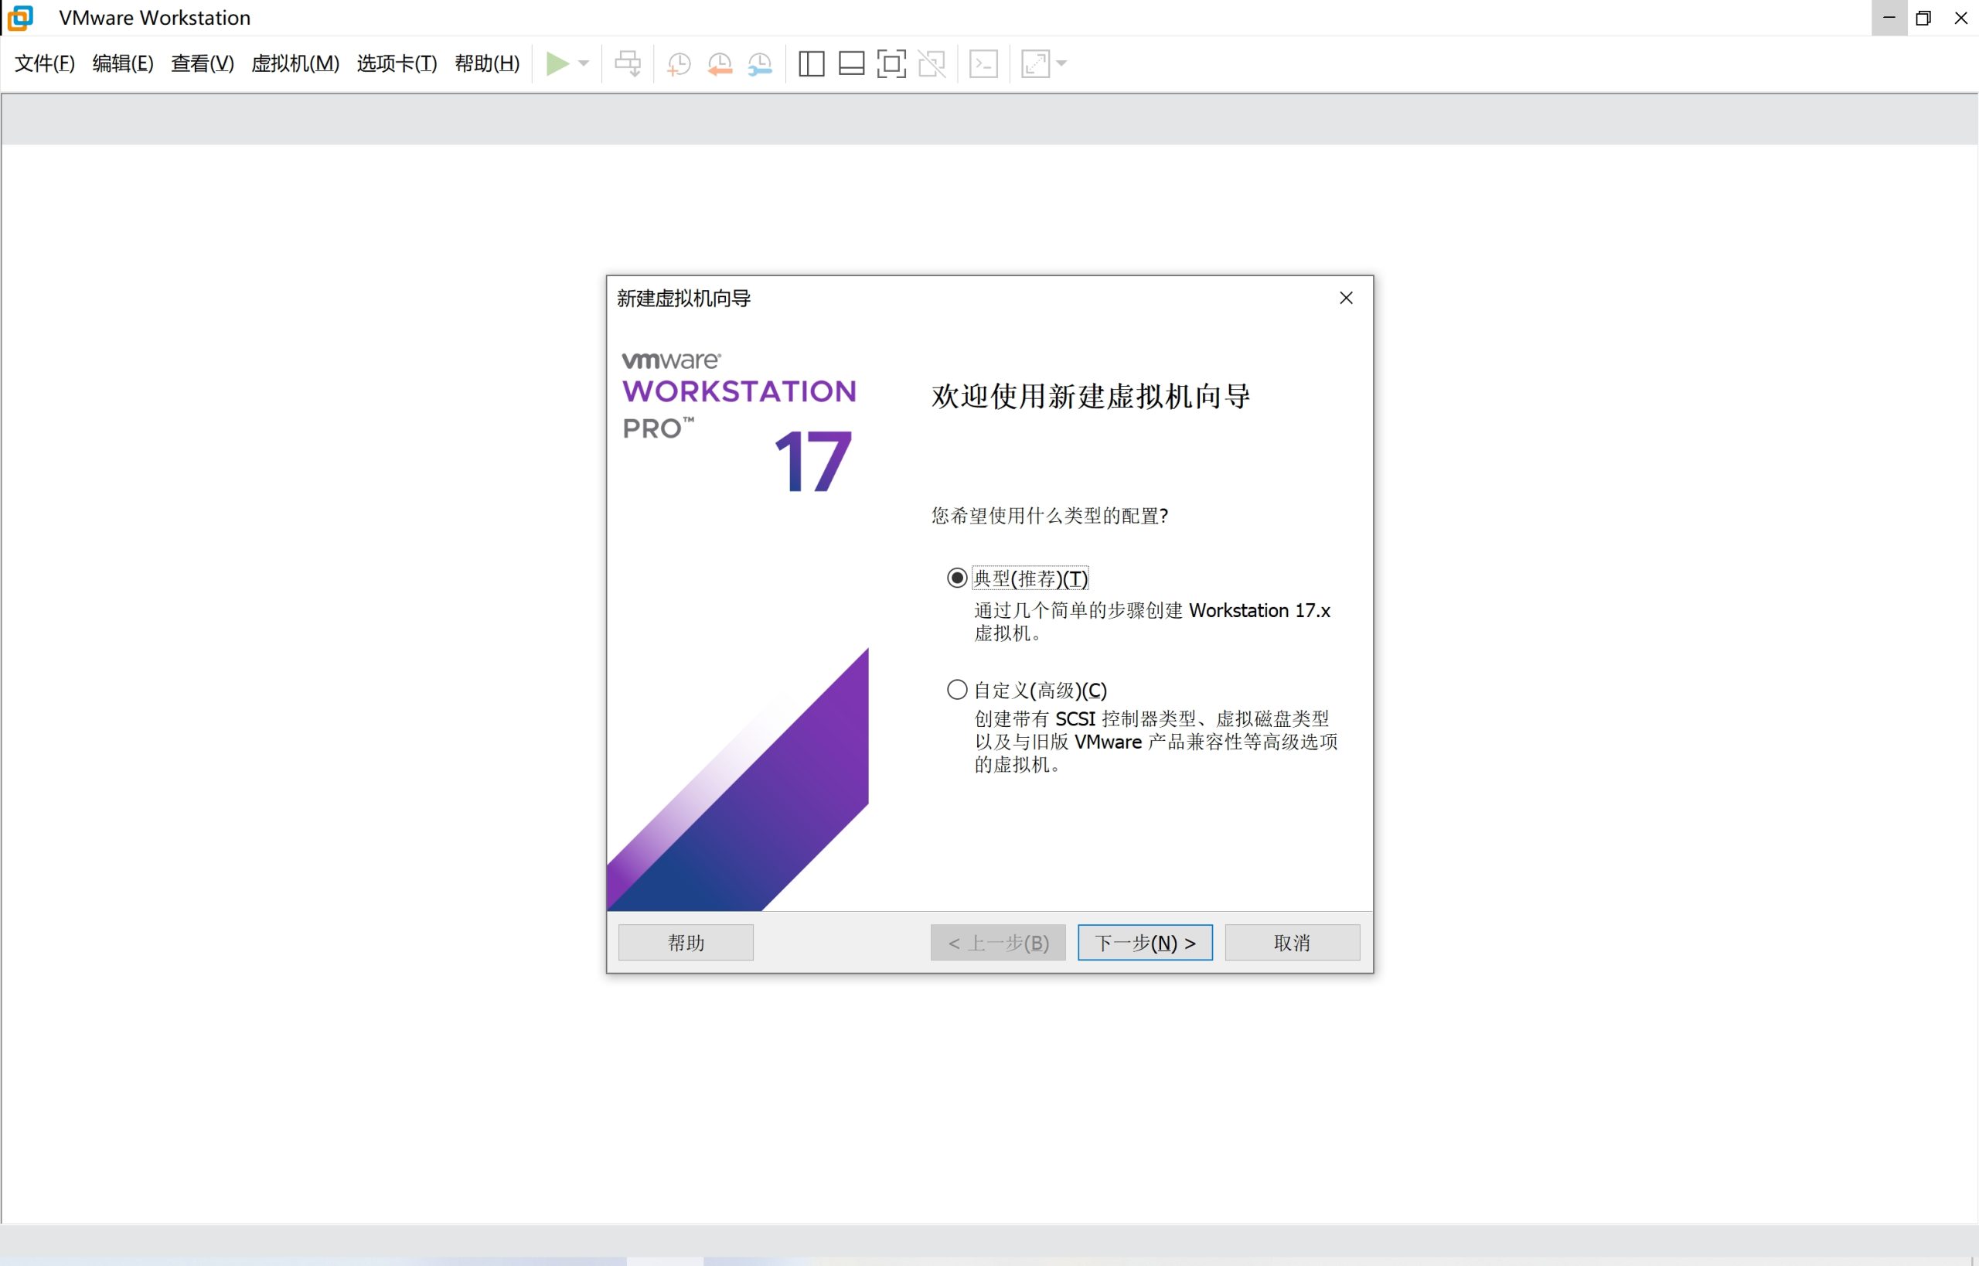
Task: Click the 帮助 button in wizard
Action: pos(686,942)
